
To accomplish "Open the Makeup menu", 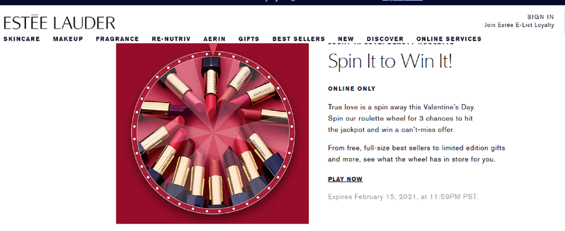I will pos(68,39).
